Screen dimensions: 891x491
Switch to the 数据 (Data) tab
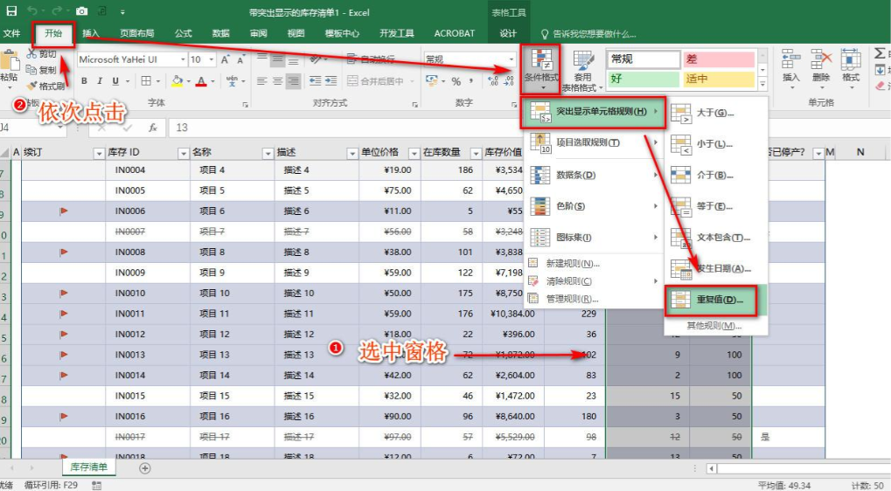[x=220, y=33]
